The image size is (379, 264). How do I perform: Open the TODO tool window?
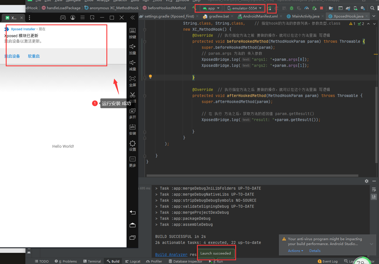pos(42,261)
